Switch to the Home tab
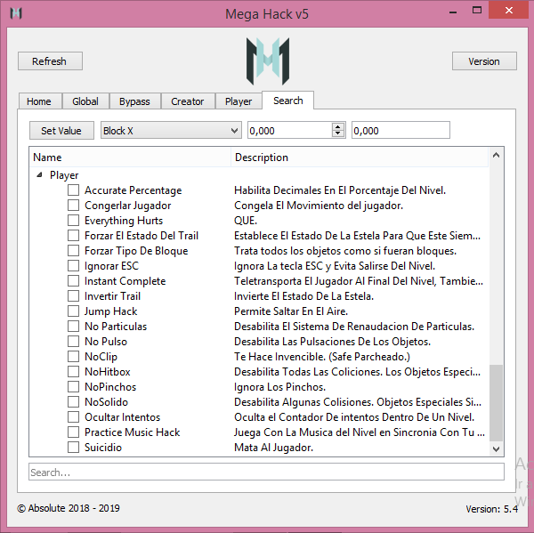 39,101
